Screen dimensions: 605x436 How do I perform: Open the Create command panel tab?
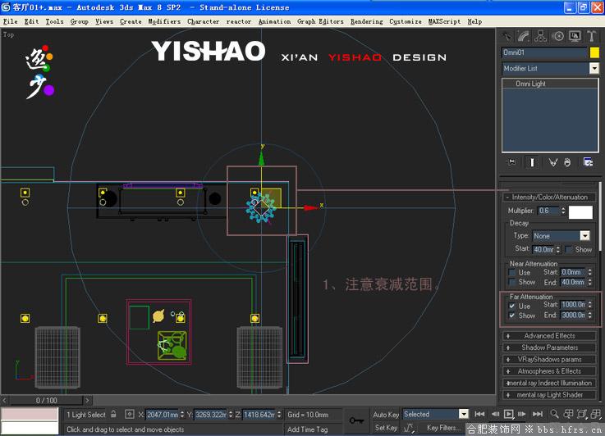(x=507, y=36)
